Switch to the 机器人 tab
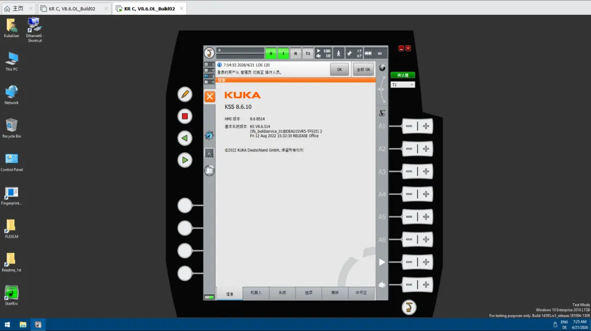591x331 pixels. [x=256, y=293]
